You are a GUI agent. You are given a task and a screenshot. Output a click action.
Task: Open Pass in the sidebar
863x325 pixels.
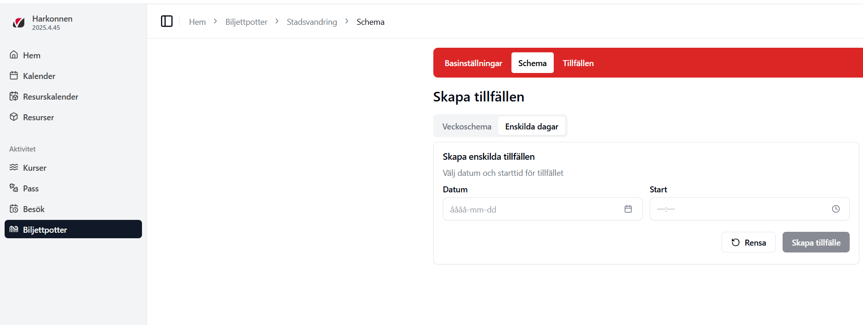[31, 189]
